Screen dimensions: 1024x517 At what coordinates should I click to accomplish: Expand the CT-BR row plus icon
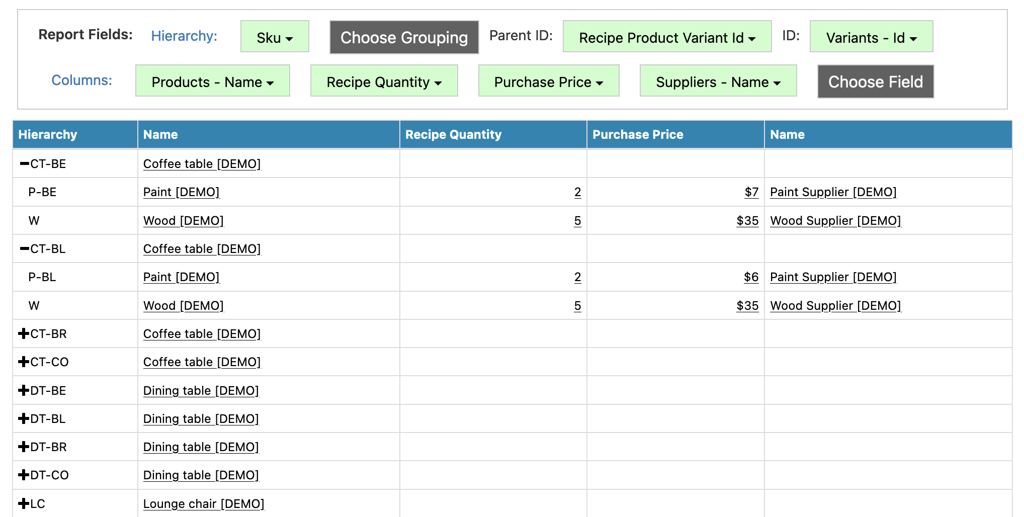pyautogui.click(x=24, y=333)
